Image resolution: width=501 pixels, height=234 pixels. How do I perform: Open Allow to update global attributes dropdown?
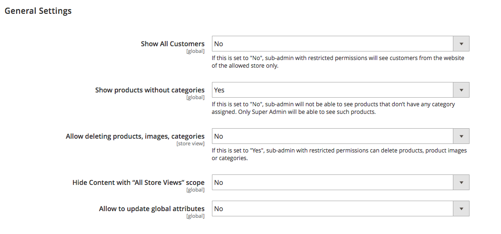(x=341, y=208)
